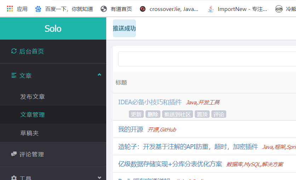Go to 发布文章 in the sidebar
Image resolution: width=296 pixels, height=180 pixels.
pyautogui.click(x=33, y=97)
